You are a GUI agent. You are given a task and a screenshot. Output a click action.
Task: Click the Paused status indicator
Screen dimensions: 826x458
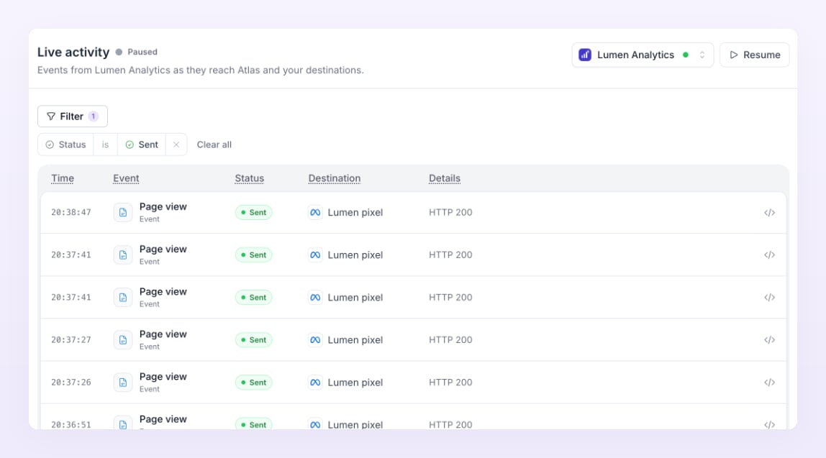[137, 52]
